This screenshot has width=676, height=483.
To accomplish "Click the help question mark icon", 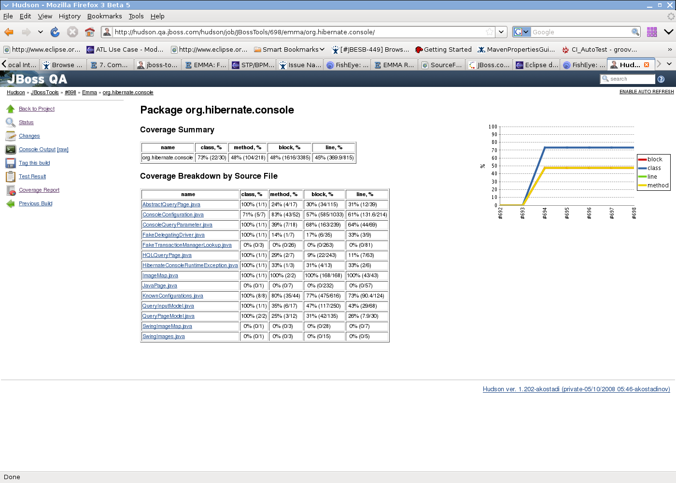I will [661, 79].
